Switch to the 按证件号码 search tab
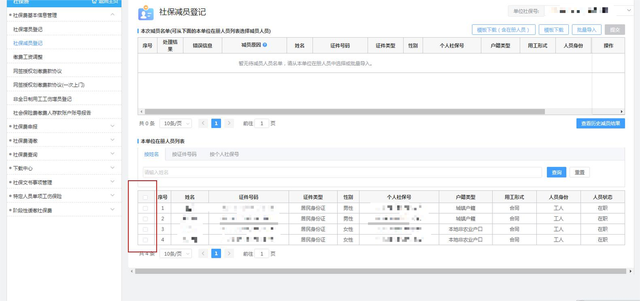 [184, 154]
